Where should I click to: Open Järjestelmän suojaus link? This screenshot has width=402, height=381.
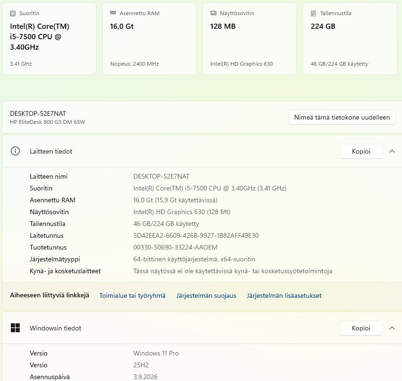[x=206, y=295]
